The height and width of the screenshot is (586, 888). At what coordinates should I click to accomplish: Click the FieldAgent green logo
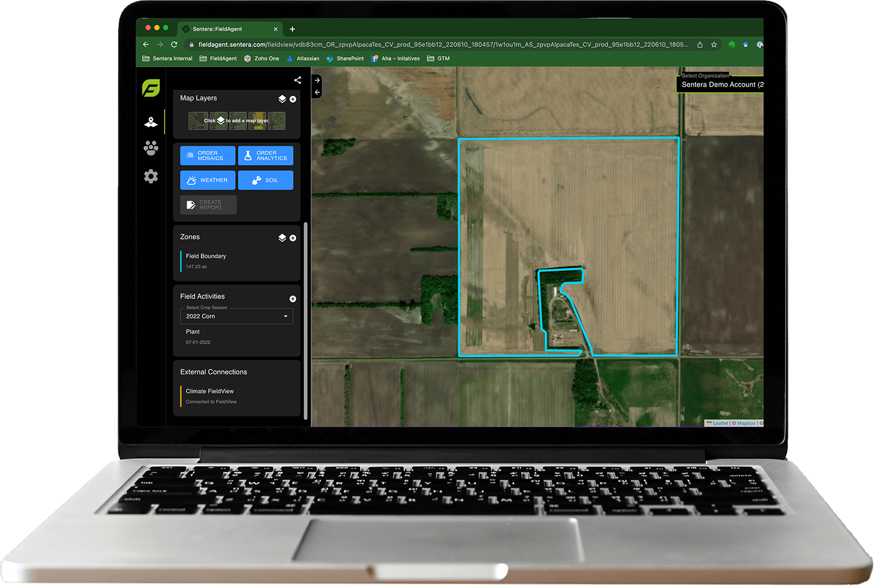(x=151, y=88)
